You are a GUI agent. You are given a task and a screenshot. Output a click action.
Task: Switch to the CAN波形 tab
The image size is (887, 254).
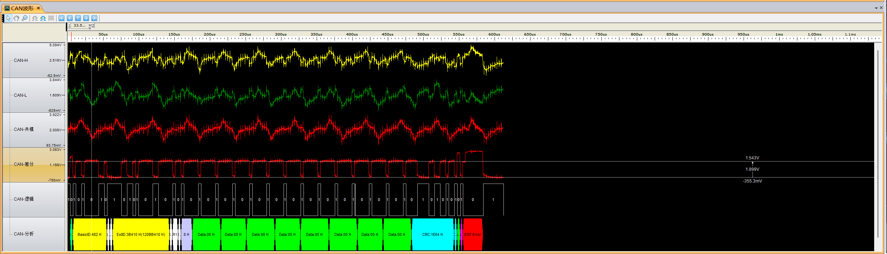click(22, 8)
